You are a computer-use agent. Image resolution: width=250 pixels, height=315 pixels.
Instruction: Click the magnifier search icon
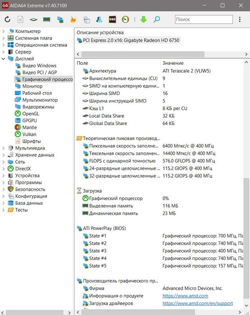[156, 19]
